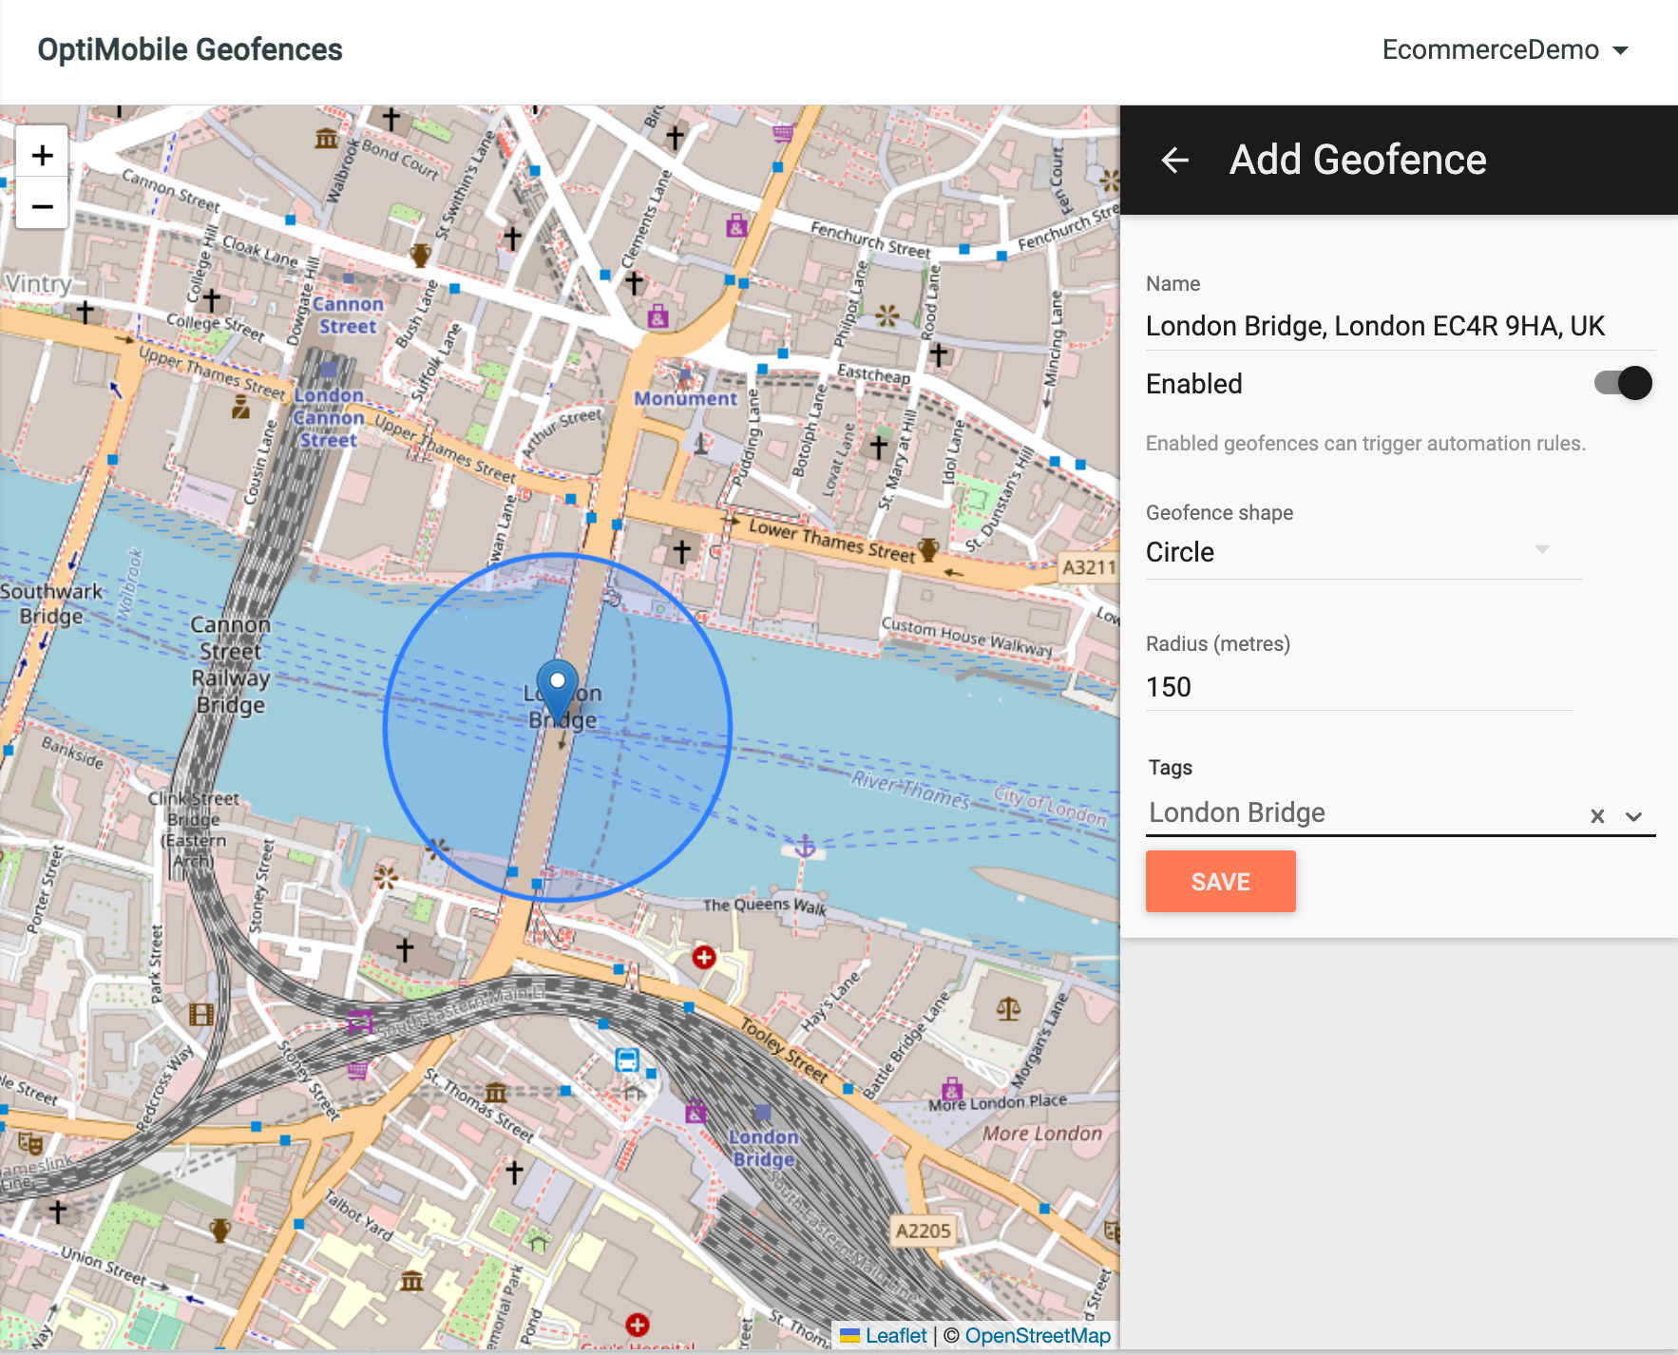Click the bus station icon near London Bridge station
The height and width of the screenshot is (1355, 1678).
coord(627,1060)
